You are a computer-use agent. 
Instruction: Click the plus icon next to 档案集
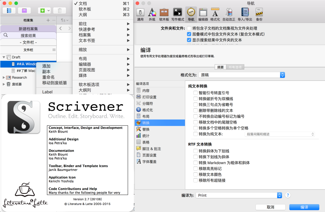coord(48,20)
